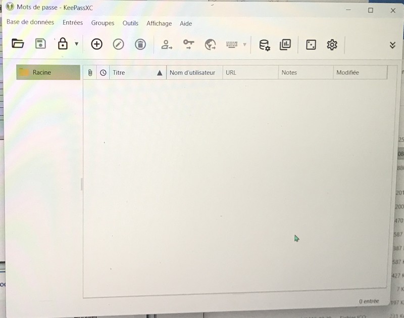Image resolution: width=404 pixels, height=318 pixels.
Task: Edit entry using the pencil icon
Action: [x=118, y=44]
